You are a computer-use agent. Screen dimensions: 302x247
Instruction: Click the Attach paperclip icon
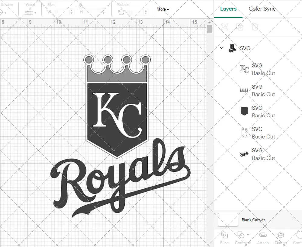263,235
